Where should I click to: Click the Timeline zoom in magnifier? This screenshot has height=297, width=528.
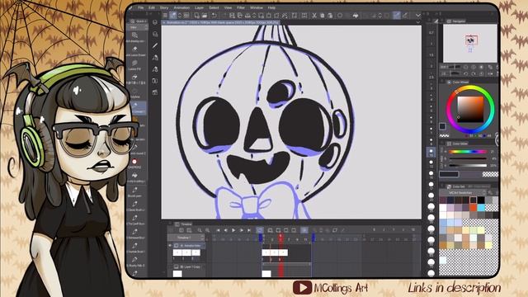coord(207,230)
